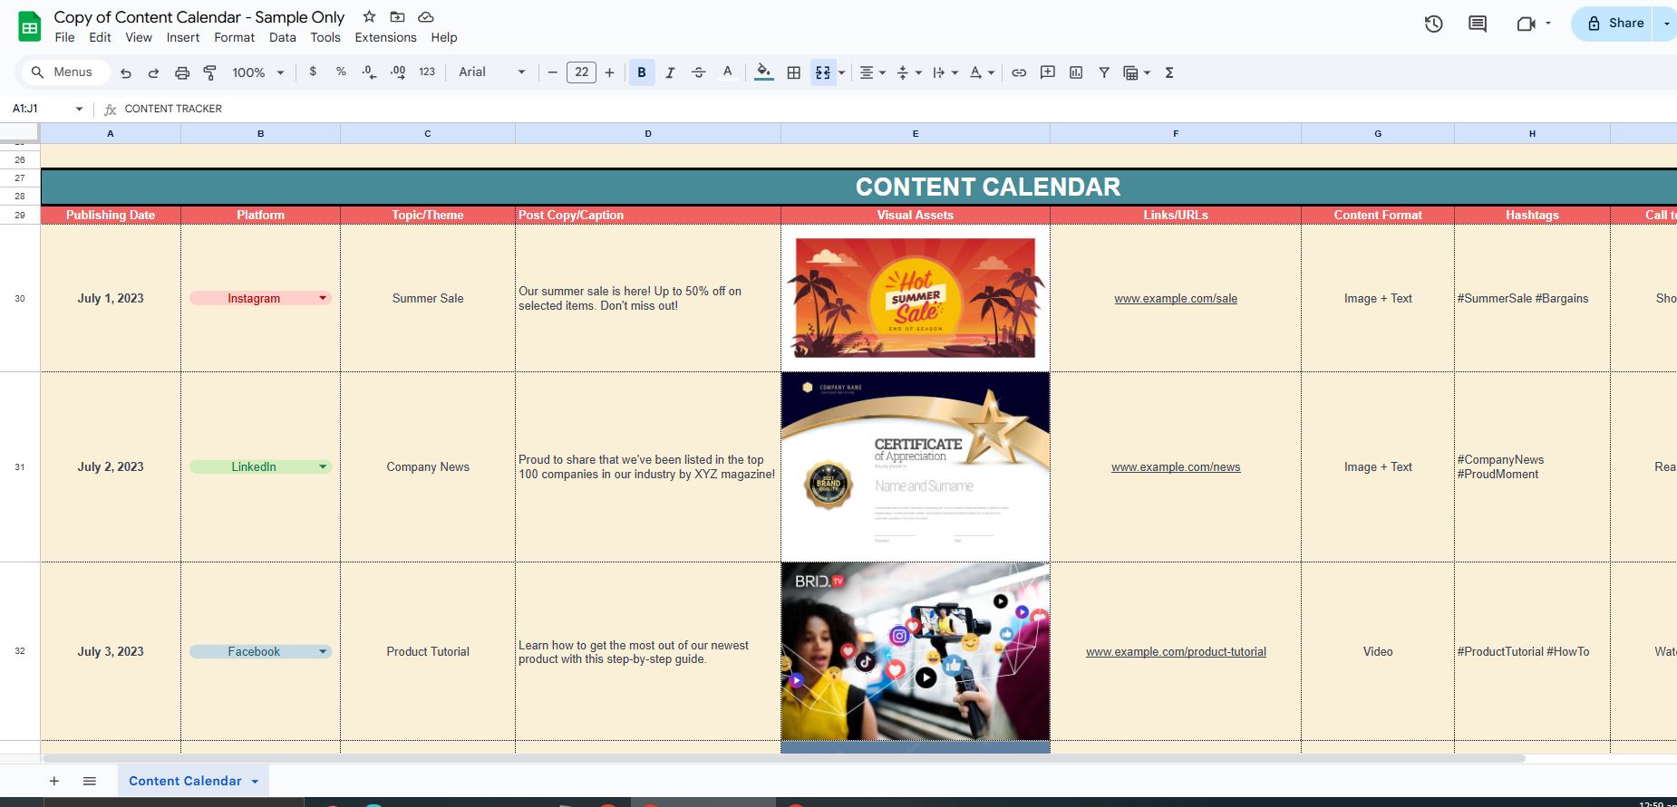Open zoom level dropdown
Viewport: 1677px width, 807px height.
tap(257, 72)
